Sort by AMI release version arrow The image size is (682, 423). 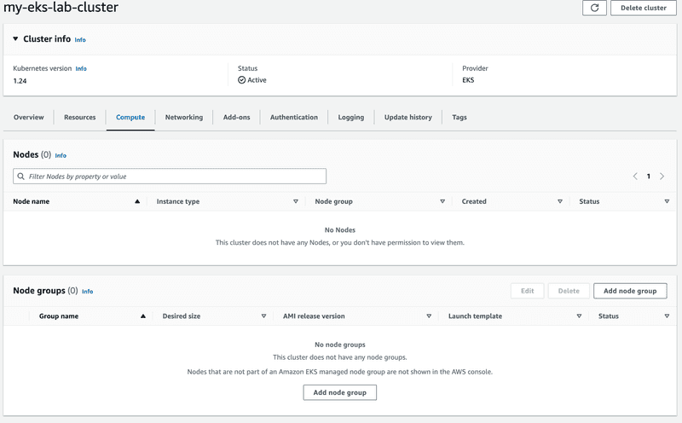click(429, 316)
